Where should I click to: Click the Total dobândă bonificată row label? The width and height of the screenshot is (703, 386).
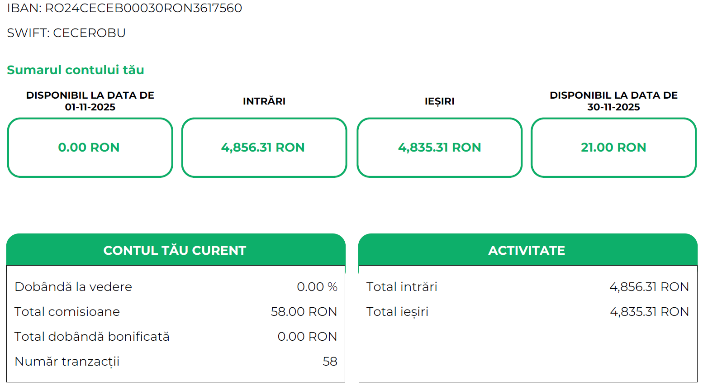pos(92,337)
